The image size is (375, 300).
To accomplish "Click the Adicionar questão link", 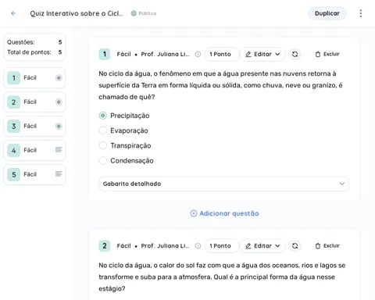I will click(x=224, y=213).
